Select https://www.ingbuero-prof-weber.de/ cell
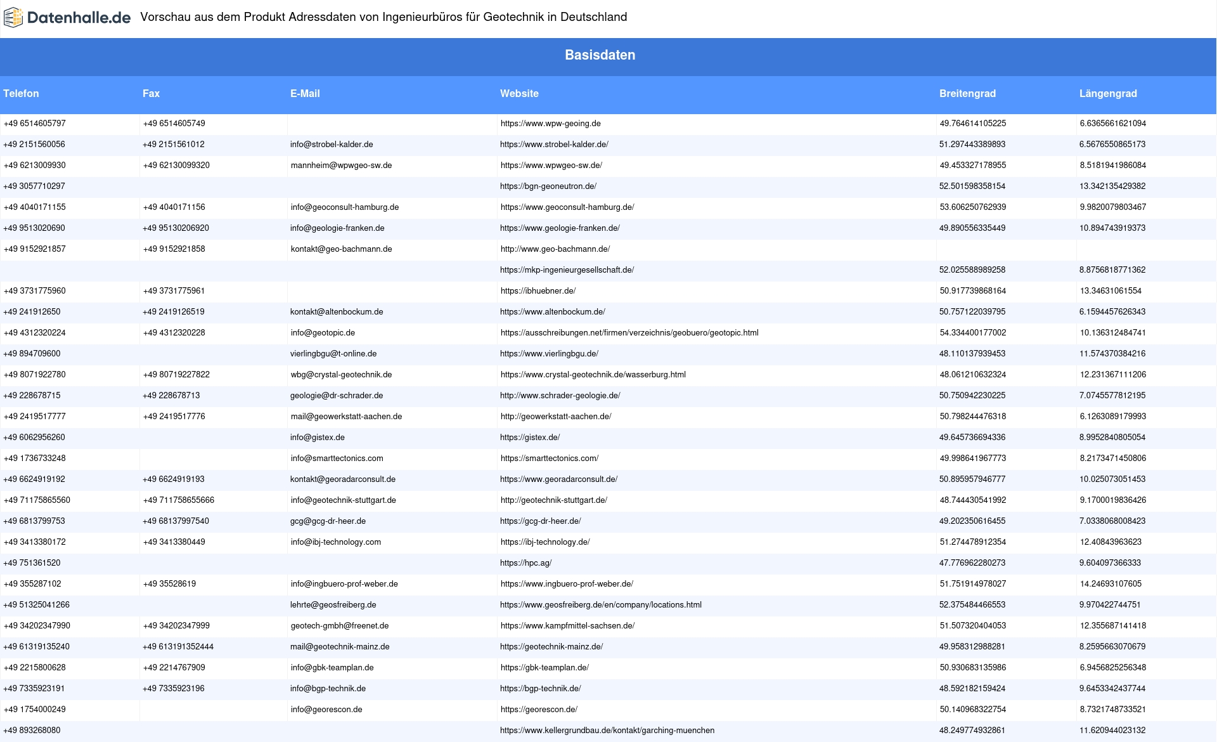The height and width of the screenshot is (742, 1217). coord(567,584)
